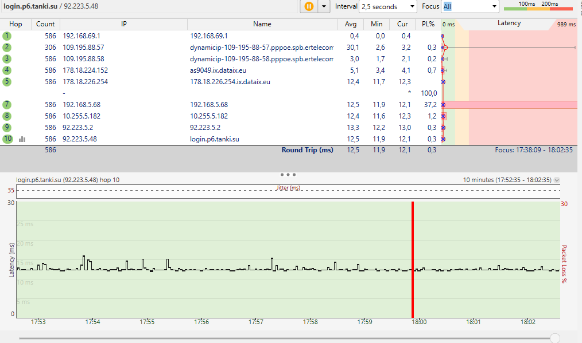Expand the 10 minutes timeline range chevron
582x343 pixels.
pos(556,180)
